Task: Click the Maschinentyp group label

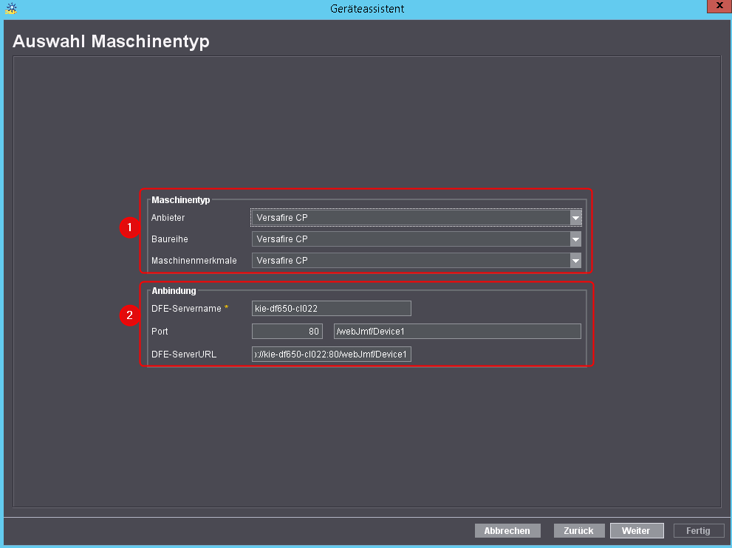Action: (181, 200)
